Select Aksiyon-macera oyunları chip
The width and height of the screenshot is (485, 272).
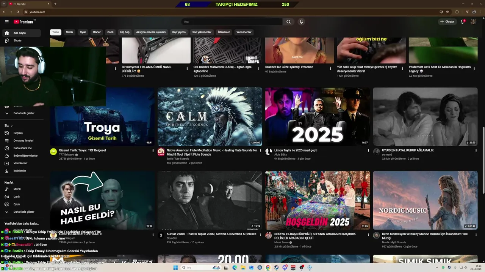[151, 32]
